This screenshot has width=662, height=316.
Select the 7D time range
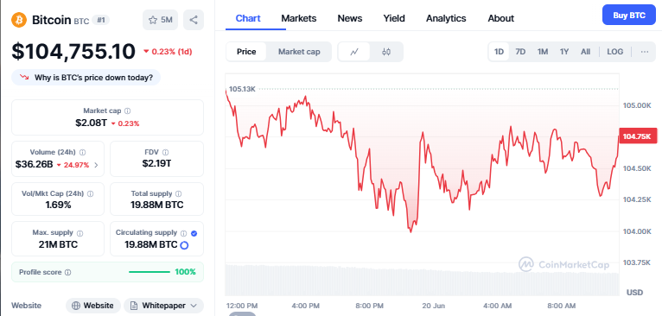520,52
